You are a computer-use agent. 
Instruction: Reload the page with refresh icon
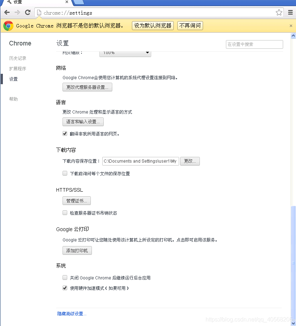pyautogui.click(x=28, y=13)
